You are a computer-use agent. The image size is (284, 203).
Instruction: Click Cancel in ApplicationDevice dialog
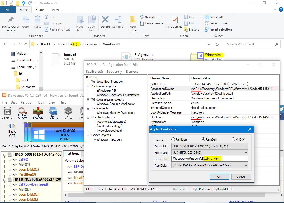(240, 177)
